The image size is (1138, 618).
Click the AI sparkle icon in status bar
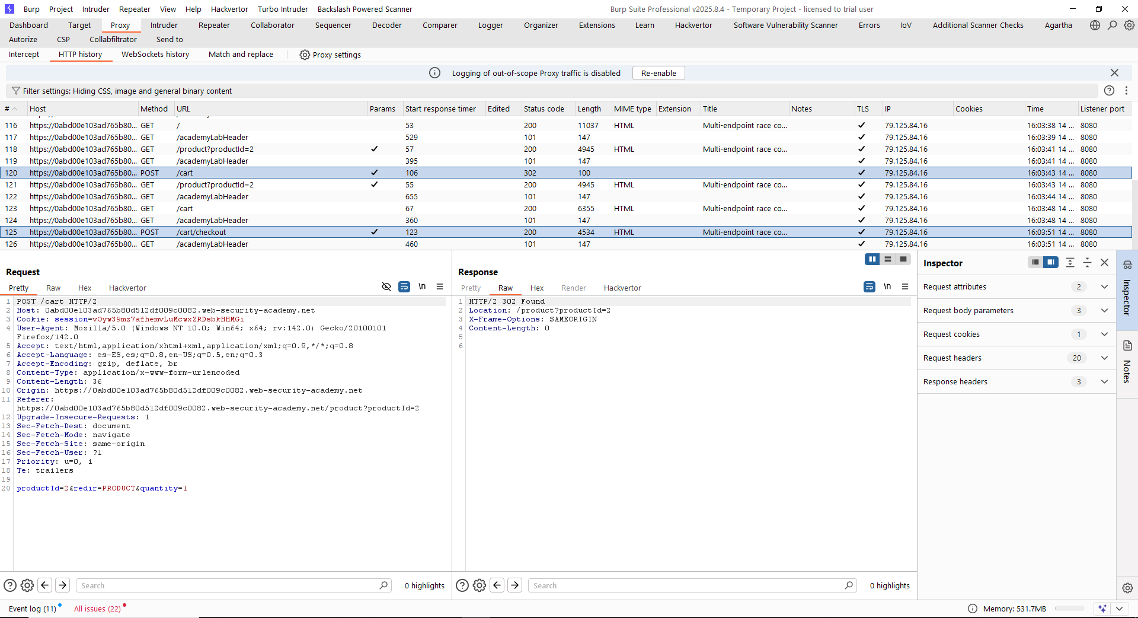click(x=1102, y=609)
